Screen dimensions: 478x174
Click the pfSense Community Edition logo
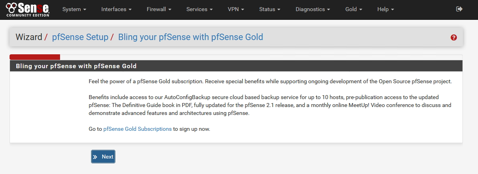[x=27, y=10]
